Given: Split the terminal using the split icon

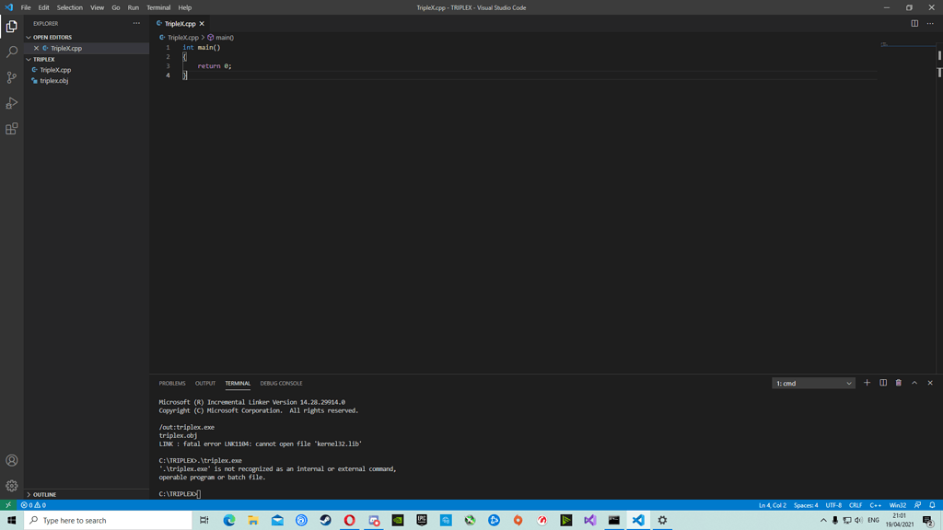Looking at the screenshot, I should click(x=882, y=383).
